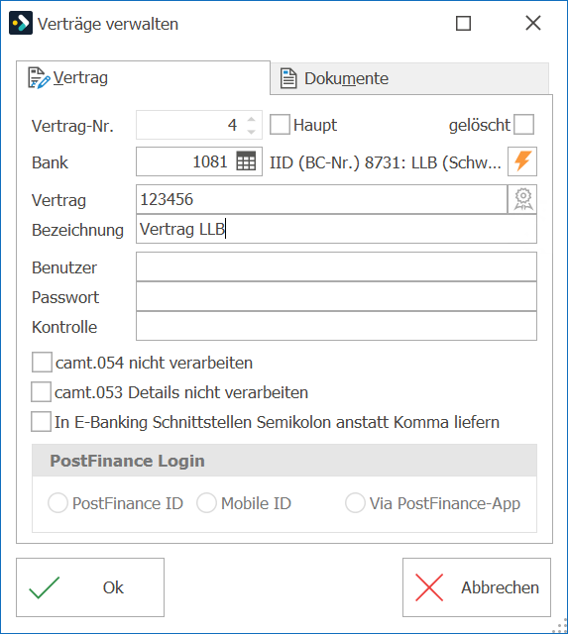Click the certificate badge icon beside Vertrag field

tap(522, 199)
